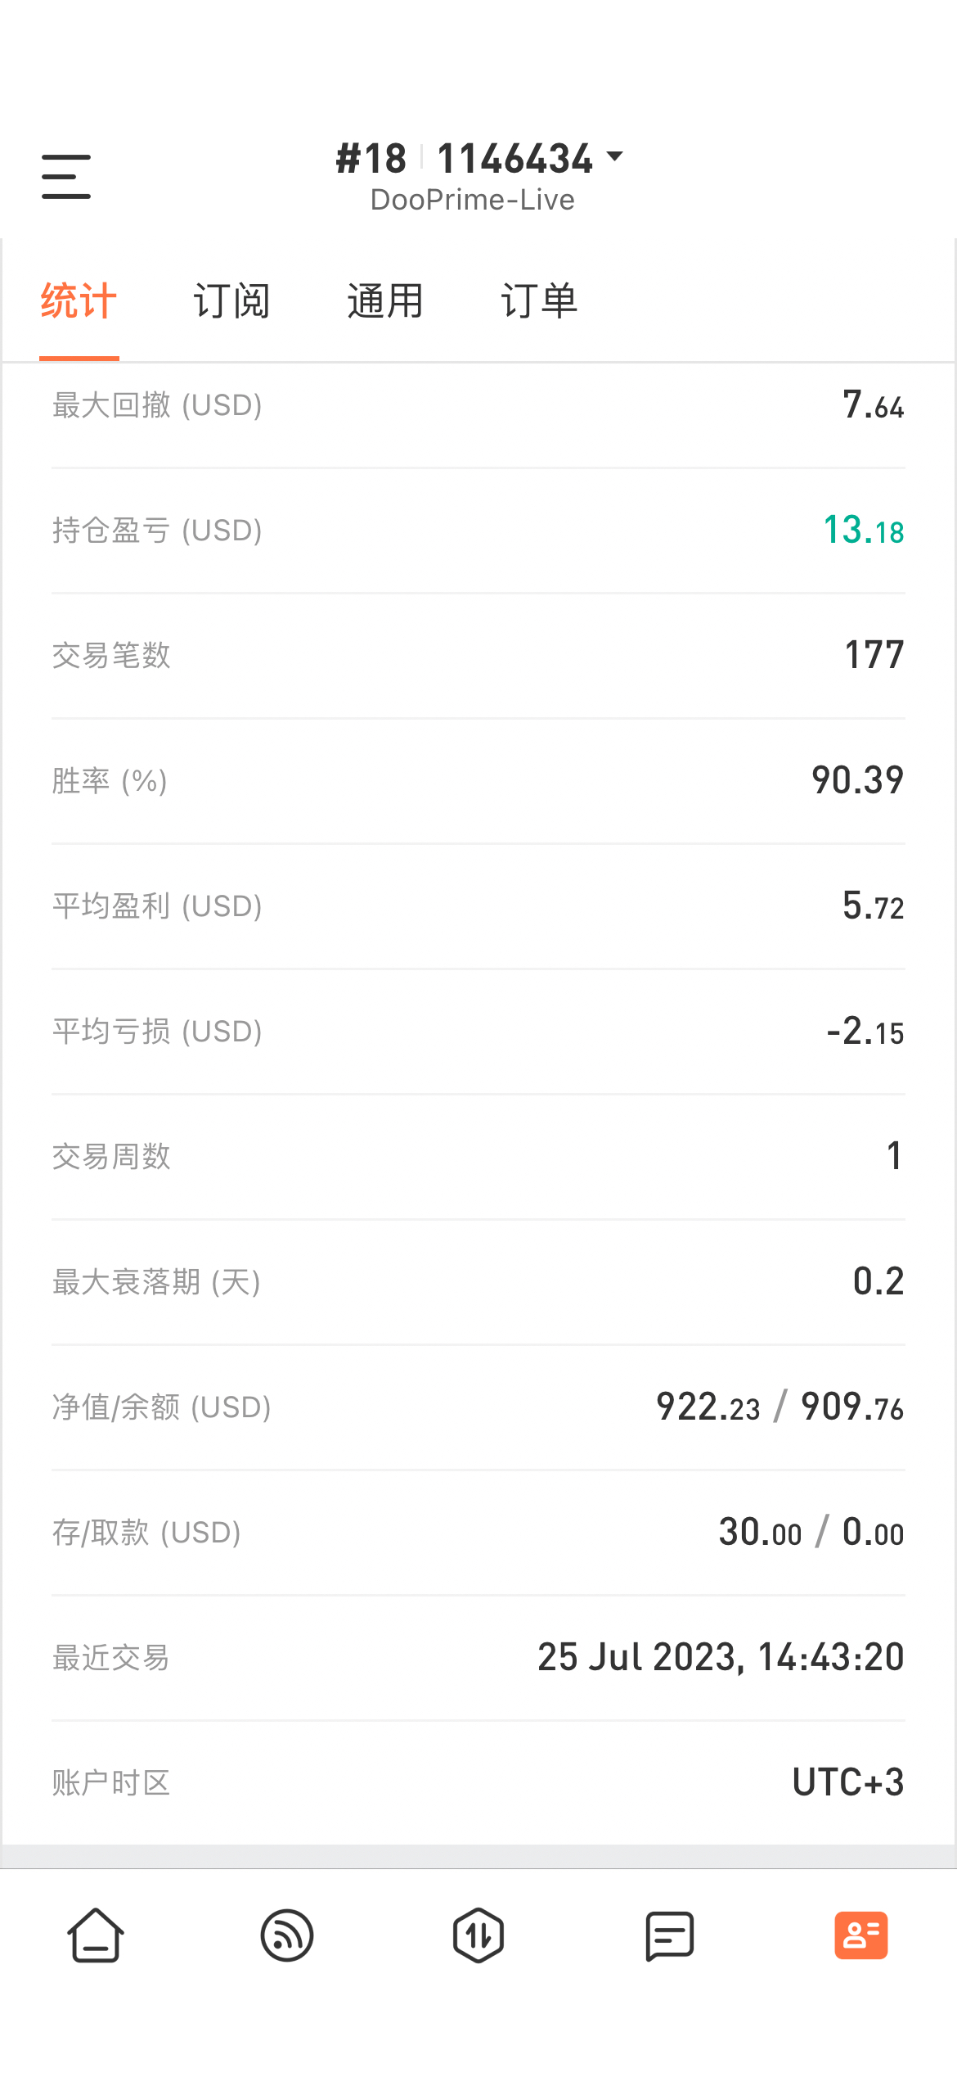
Task: Tap the 最近交易 25 Jul 2023 row
Action: pyautogui.click(x=478, y=1658)
